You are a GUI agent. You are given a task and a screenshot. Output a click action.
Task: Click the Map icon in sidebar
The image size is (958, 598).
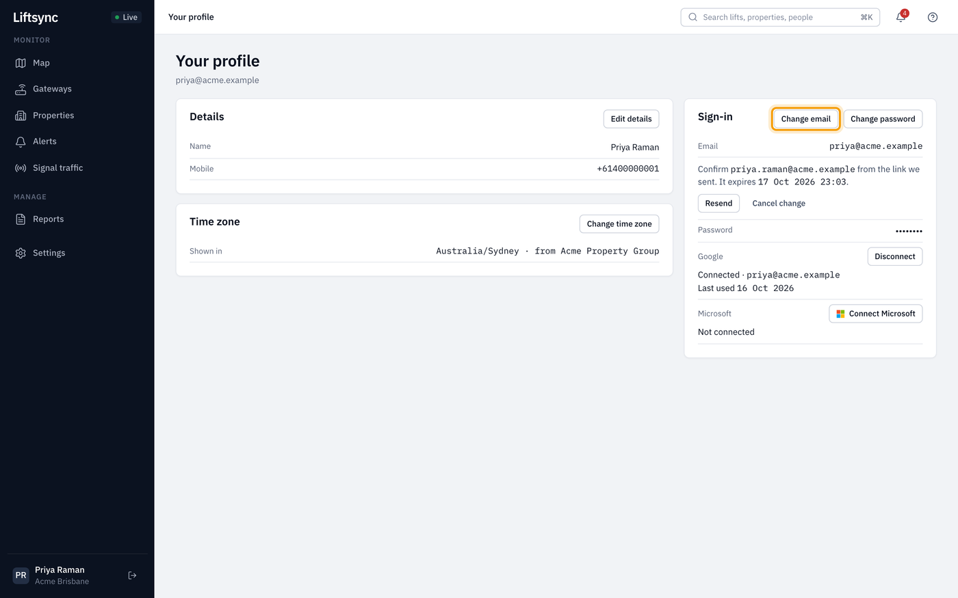(21, 63)
